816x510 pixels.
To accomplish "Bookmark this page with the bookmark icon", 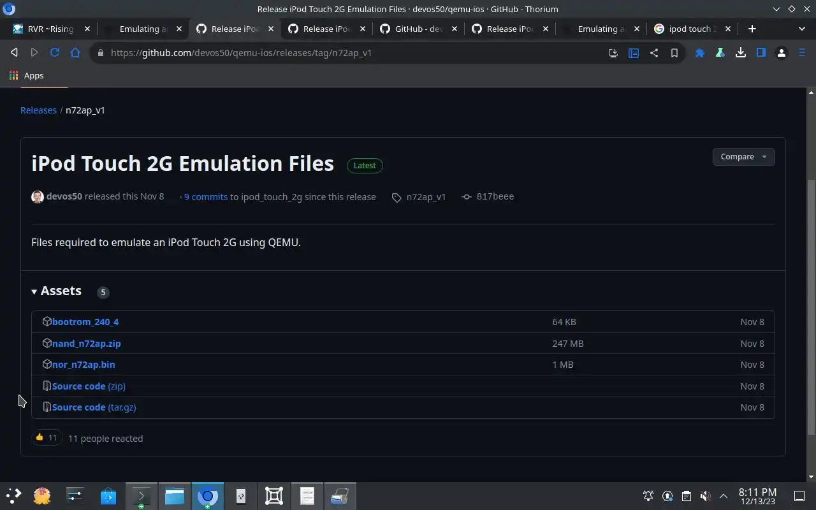I will (x=674, y=53).
